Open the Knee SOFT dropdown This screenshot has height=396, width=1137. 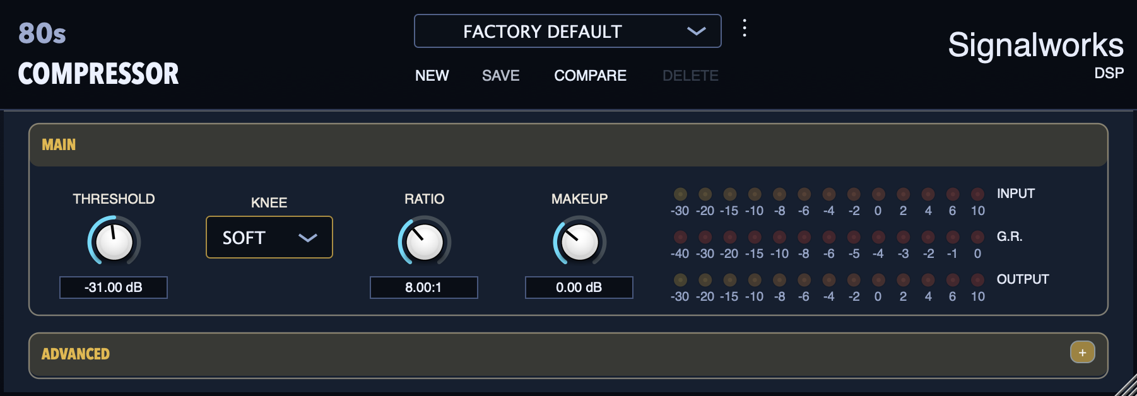[269, 237]
